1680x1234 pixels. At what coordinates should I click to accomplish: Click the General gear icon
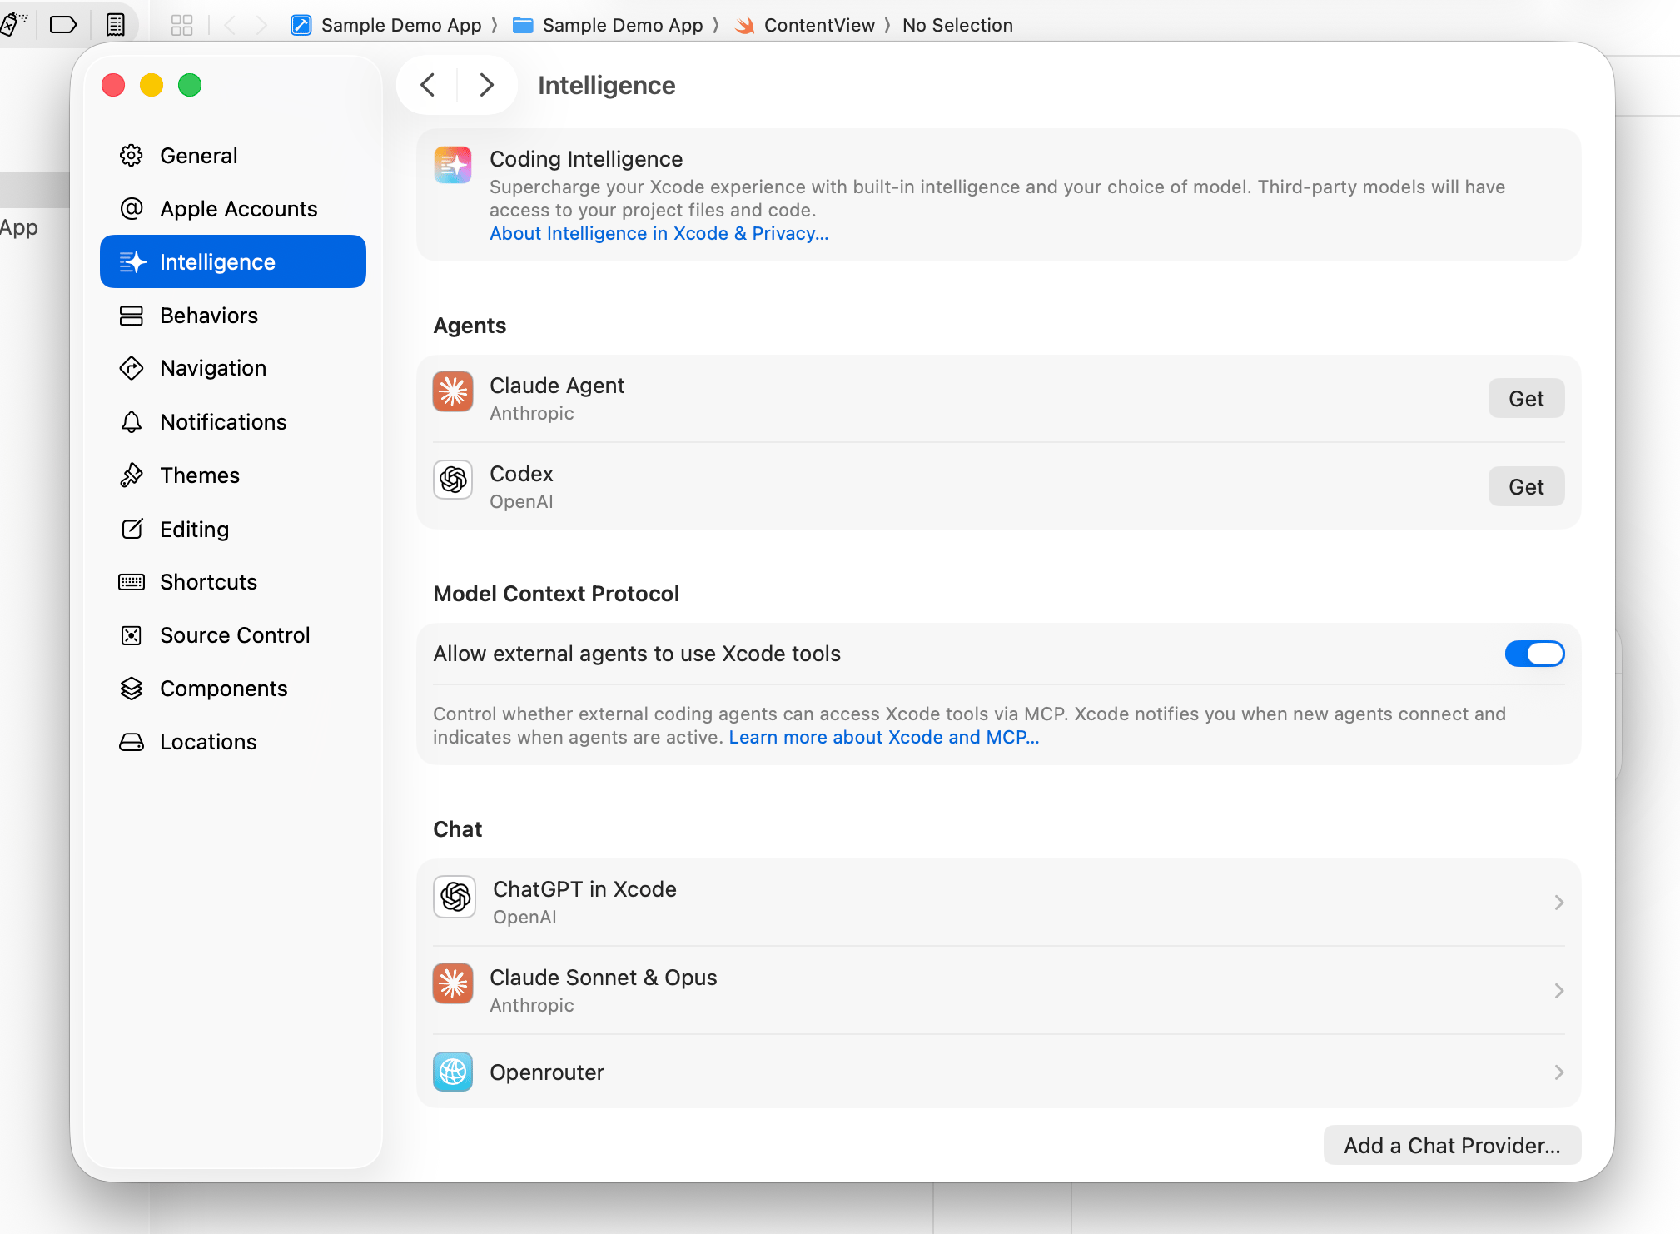click(x=132, y=156)
